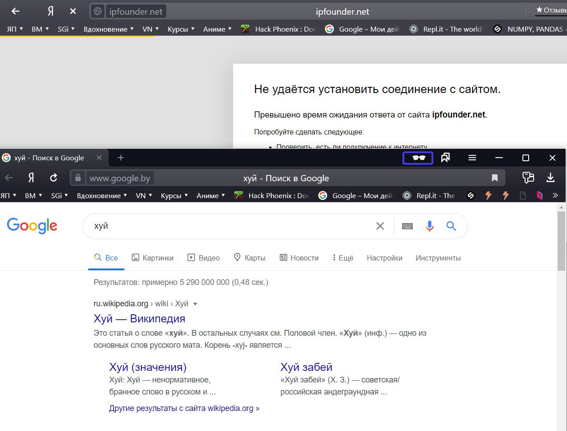This screenshot has height=431, width=567.
Task: Expand Вдохновение folder in Google window
Action: click(x=102, y=195)
